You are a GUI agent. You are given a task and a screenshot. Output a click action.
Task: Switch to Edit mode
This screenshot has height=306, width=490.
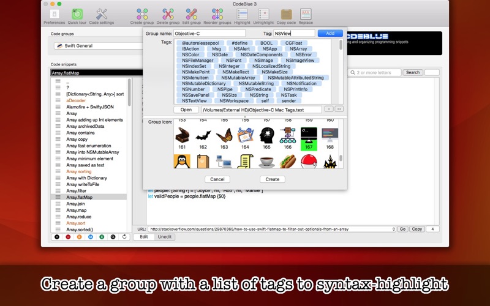144,237
